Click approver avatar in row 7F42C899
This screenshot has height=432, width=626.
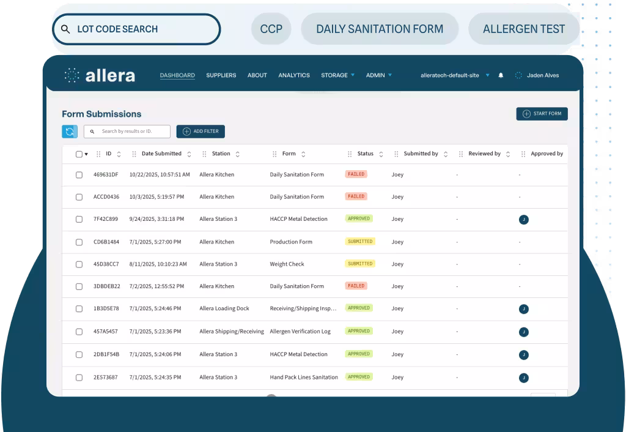(524, 220)
